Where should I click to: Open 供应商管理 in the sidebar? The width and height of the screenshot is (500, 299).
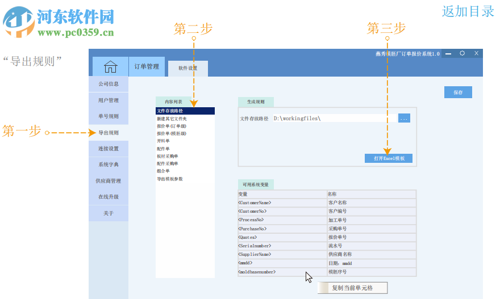pos(109,181)
